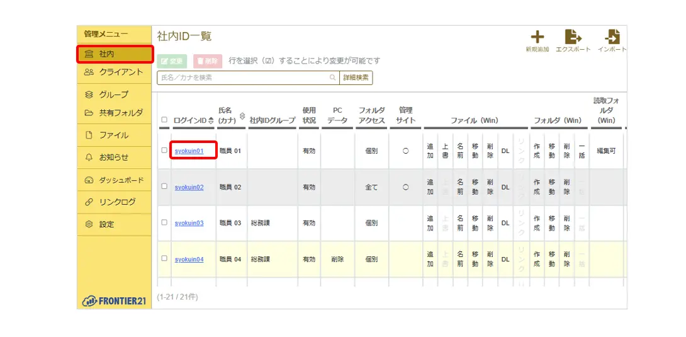Click the 社内ID一覧 page title
This screenshot has height=337, width=686.
184,37
